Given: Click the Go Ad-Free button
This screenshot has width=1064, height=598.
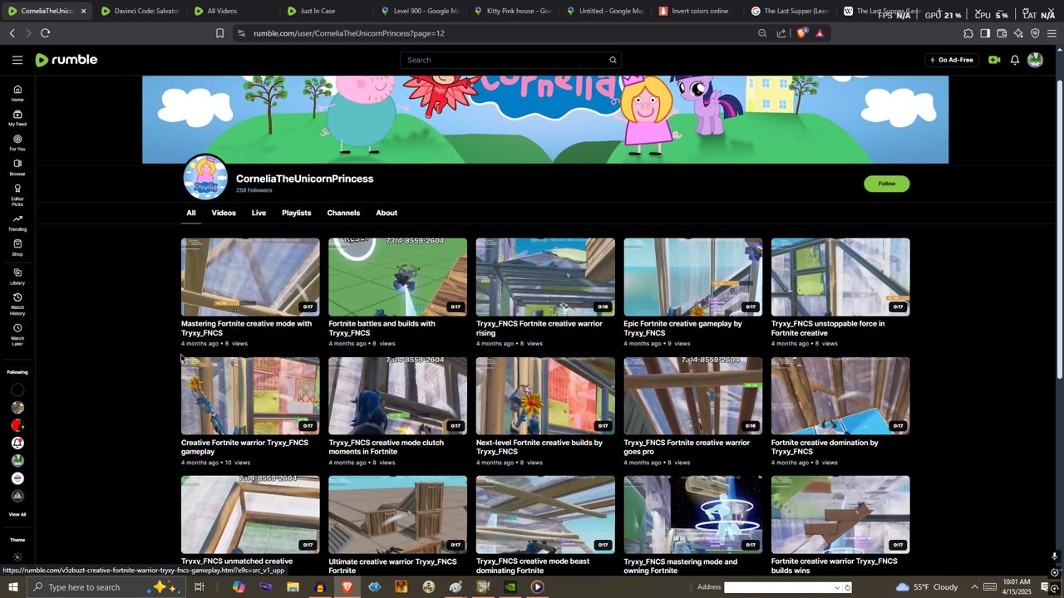Looking at the screenshot, I should 951,60.
